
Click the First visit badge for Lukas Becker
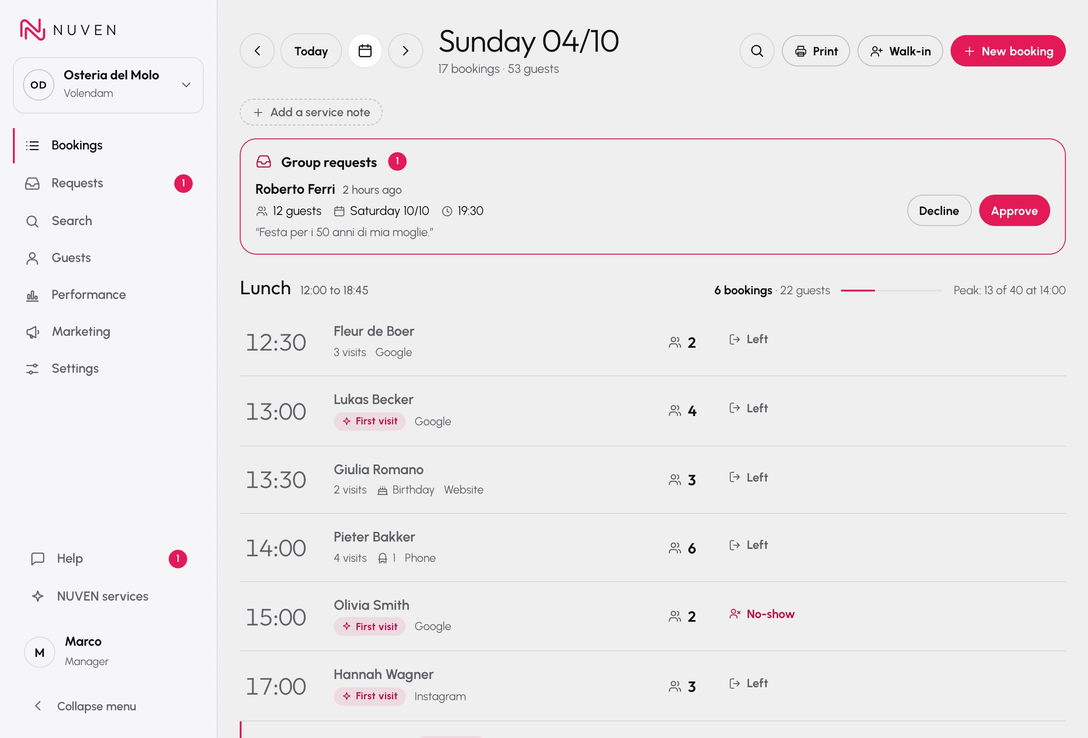pos(369,421)
